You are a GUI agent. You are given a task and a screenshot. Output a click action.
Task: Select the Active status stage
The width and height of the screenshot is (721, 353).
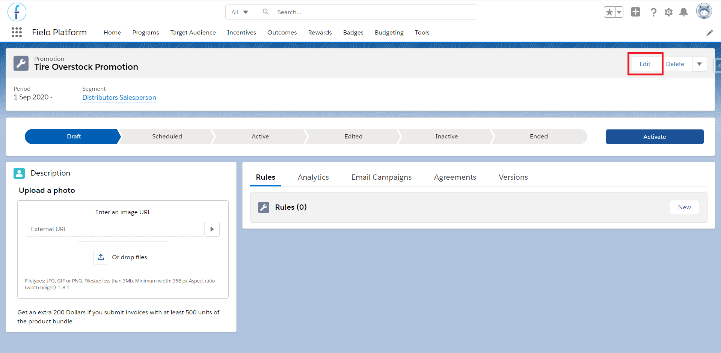260,137
